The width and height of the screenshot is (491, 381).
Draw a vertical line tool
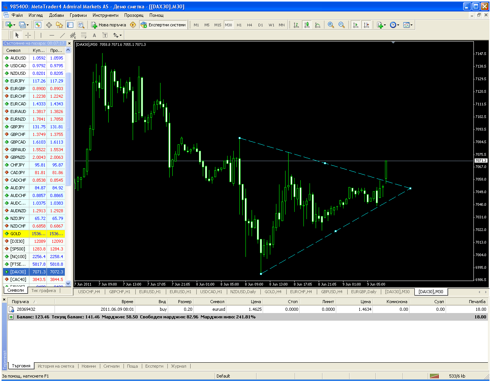pos(41,35)
